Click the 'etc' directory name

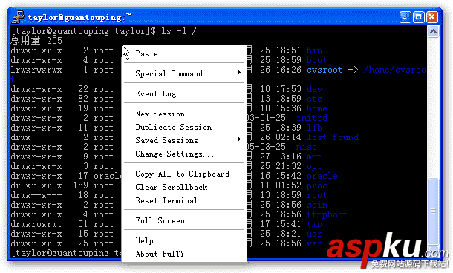pos(314,99)
